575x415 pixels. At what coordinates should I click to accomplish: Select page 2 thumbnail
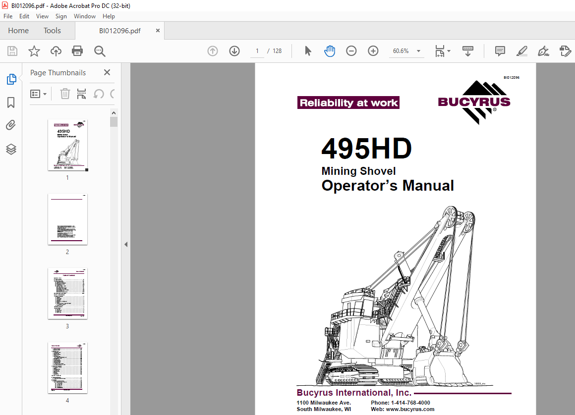click(67, 219)
